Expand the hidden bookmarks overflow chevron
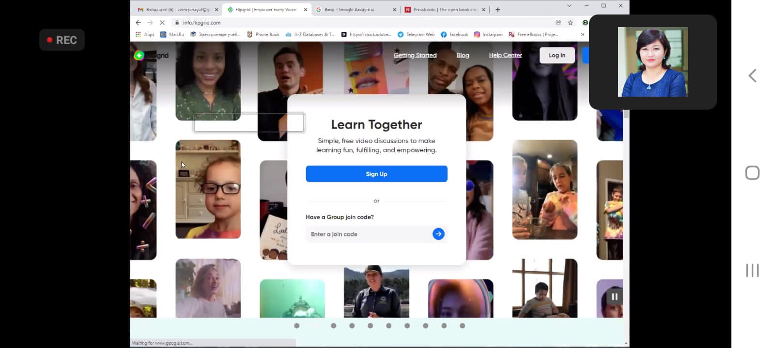The image size is (775, 348). (582, 34)
